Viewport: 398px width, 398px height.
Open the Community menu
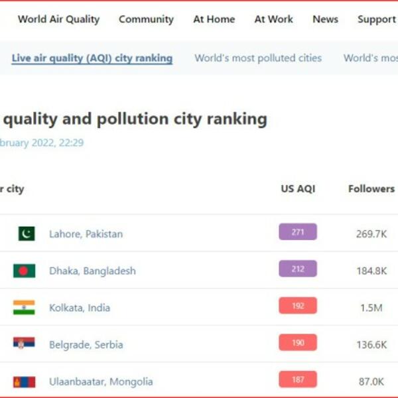pyautogui.click(x=146, y=19)
